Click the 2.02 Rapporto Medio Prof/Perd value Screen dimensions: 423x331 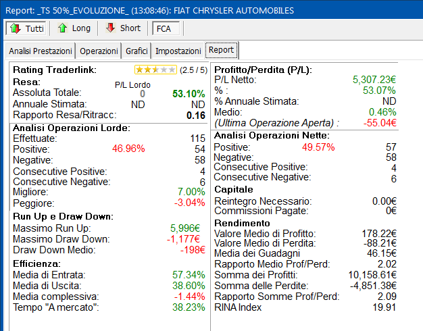pos(387,264)
